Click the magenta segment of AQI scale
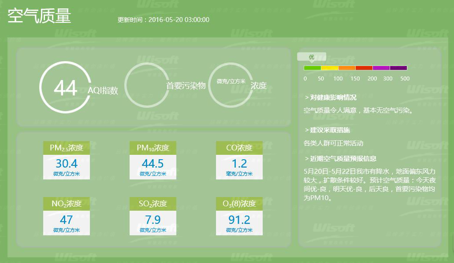The height and width of the screenshot is (263, 454). click(x=381, y=68)
